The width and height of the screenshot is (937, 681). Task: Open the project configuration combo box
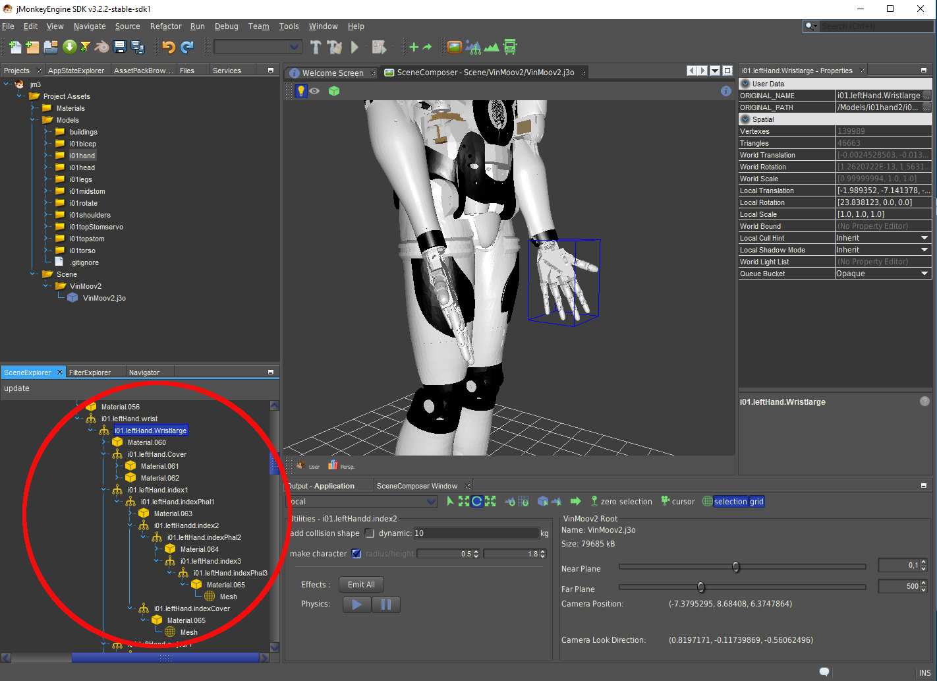[258, 47]
